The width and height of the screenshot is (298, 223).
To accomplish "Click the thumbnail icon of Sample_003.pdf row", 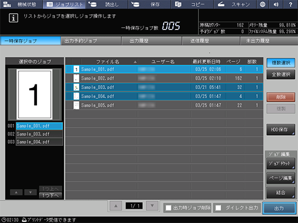I will tap(76, 87).
